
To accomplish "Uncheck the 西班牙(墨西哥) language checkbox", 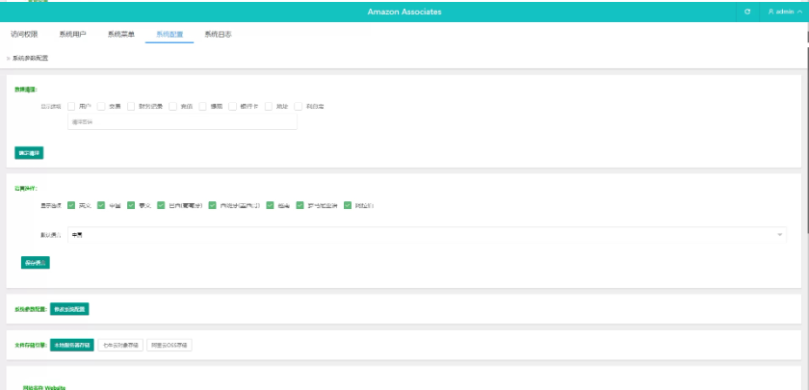I will (212, 205).
